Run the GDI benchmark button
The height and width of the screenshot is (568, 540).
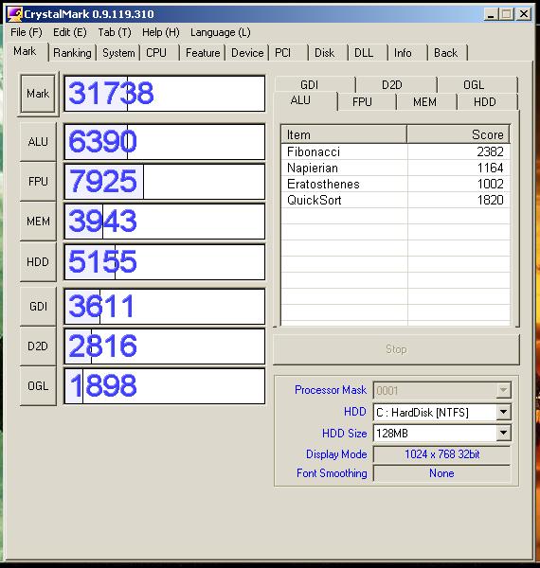point(38,307)
